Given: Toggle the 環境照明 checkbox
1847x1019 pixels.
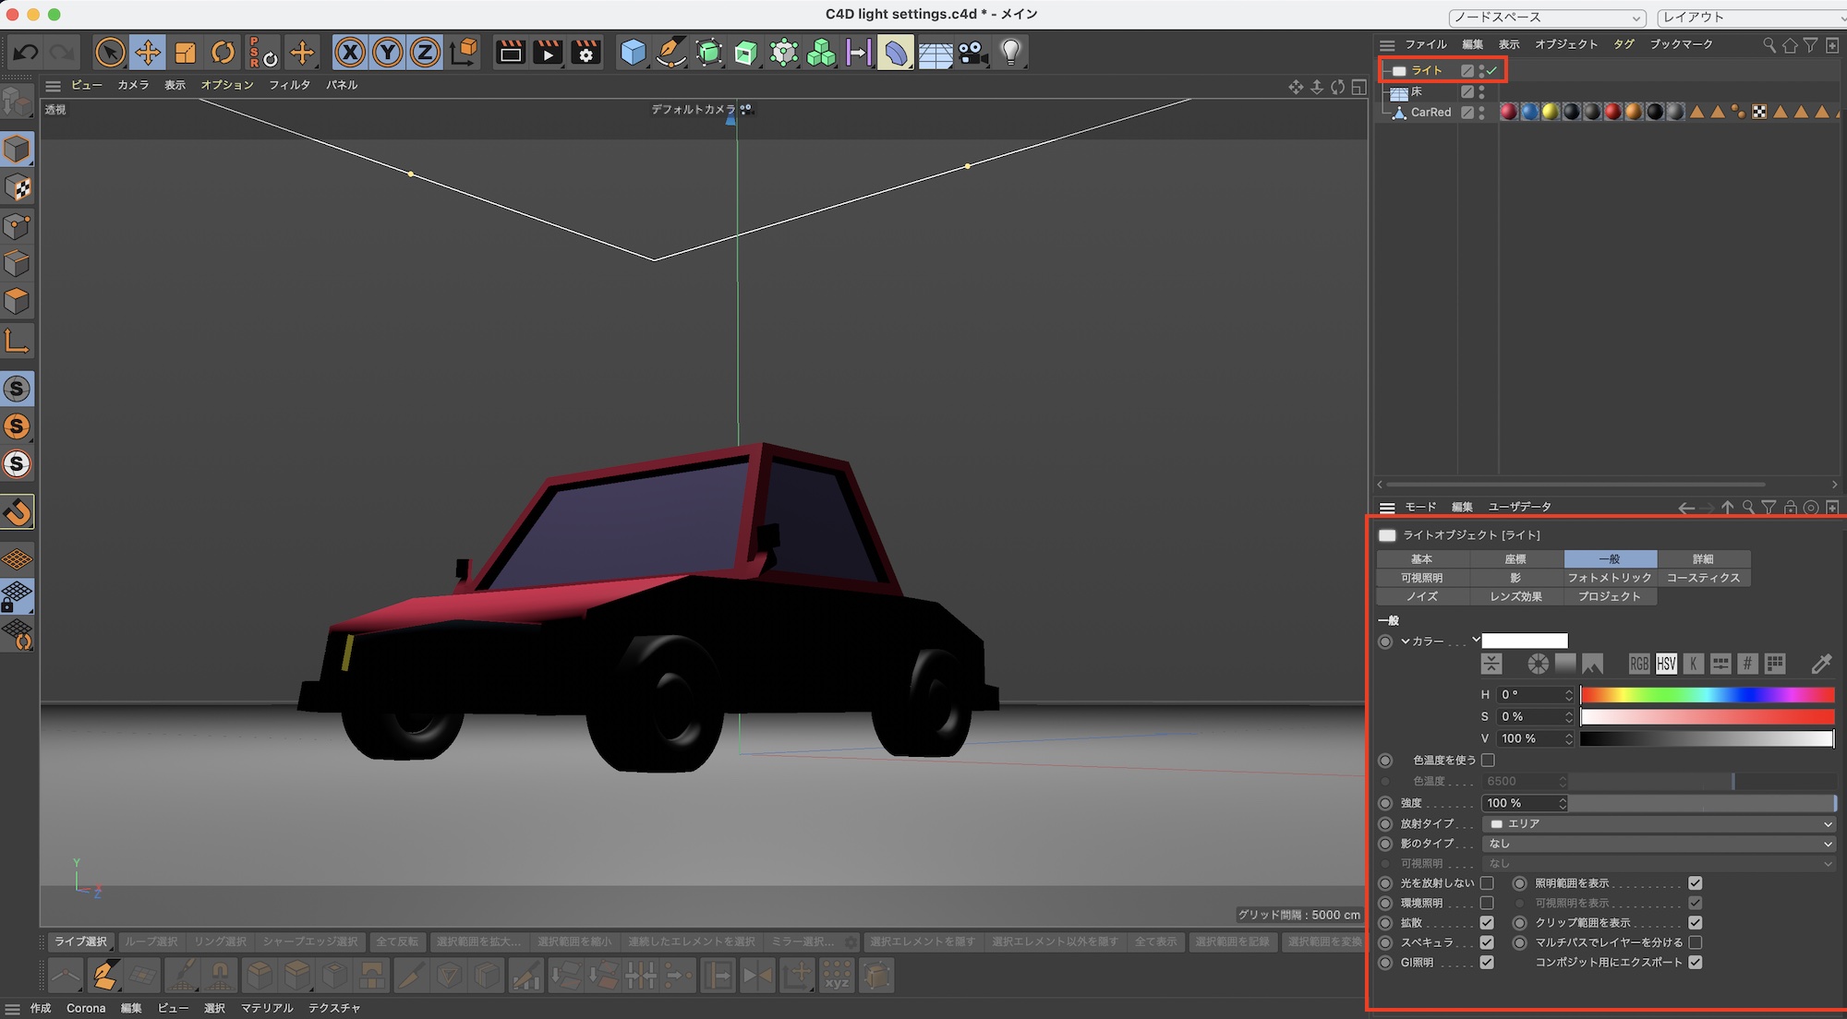Looking at the screenshot, I should tap(1487, 903).
